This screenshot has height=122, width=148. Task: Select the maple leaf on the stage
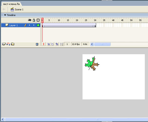click(92, 64)
